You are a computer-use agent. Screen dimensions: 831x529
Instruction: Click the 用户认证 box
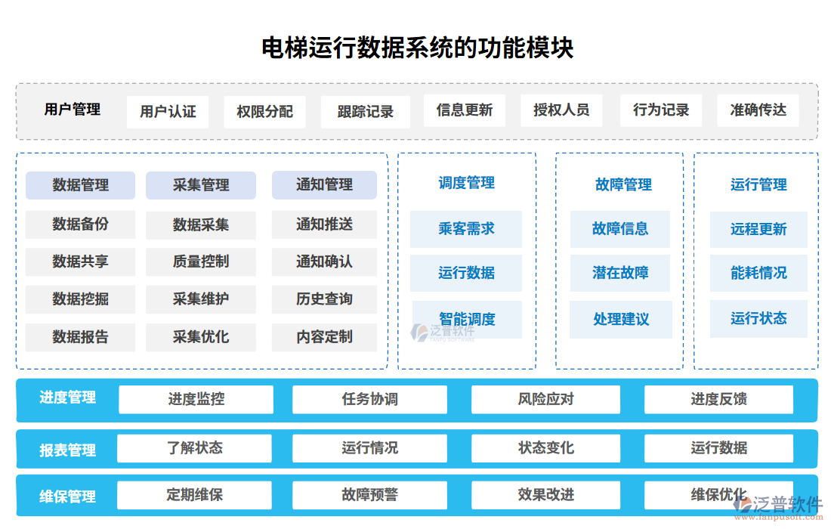167,110
